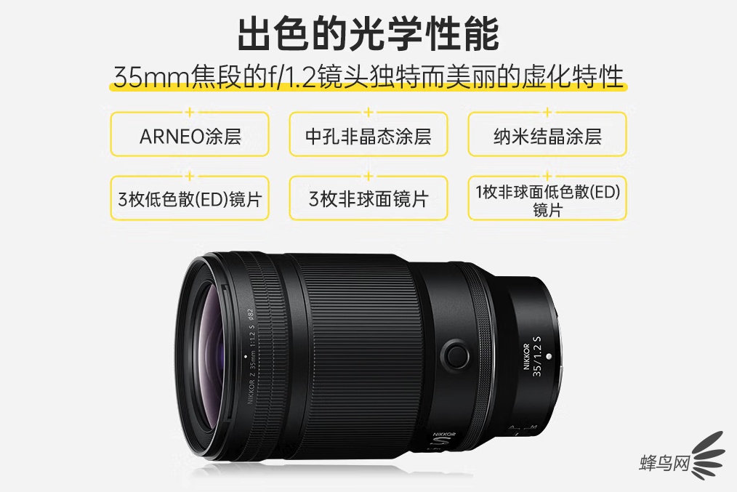The width and height of the screenshot is (737, 492).
Task: Click the 中孔非晶态涂层 feature box
Action: (368, 134)
